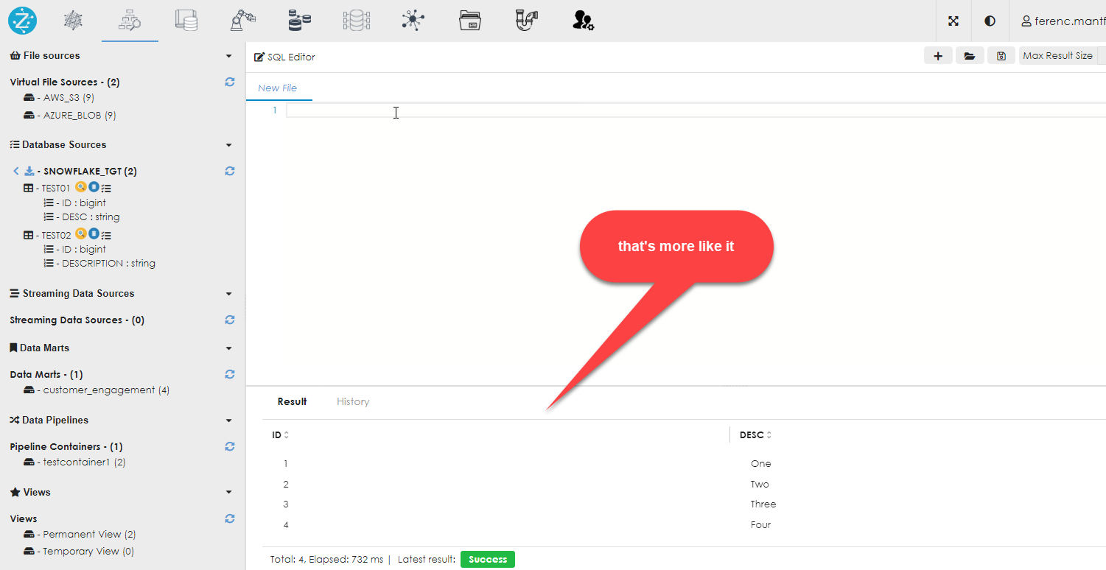Viewport: 1106px width, 570px height.
Task: Refresh the Views list
Action: [x=230, y=518]
